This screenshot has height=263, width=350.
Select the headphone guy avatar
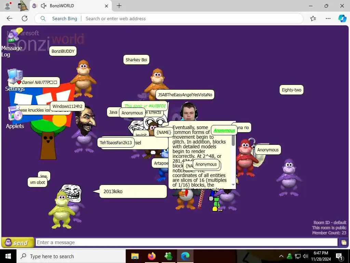point(189,112)
